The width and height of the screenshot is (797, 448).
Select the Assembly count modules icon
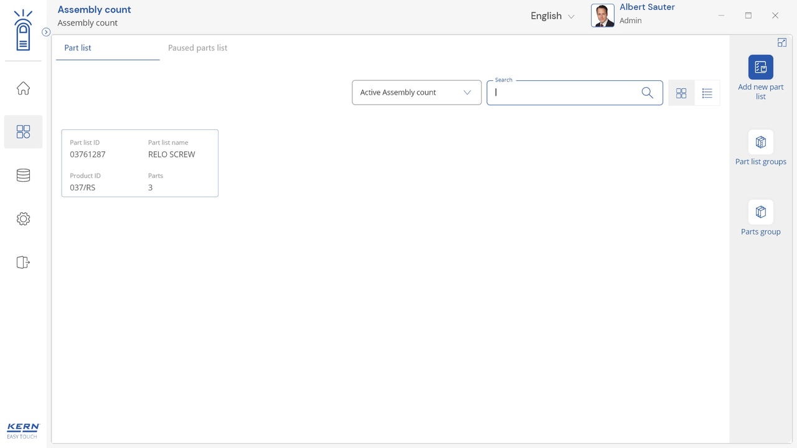tap(23, 132)
